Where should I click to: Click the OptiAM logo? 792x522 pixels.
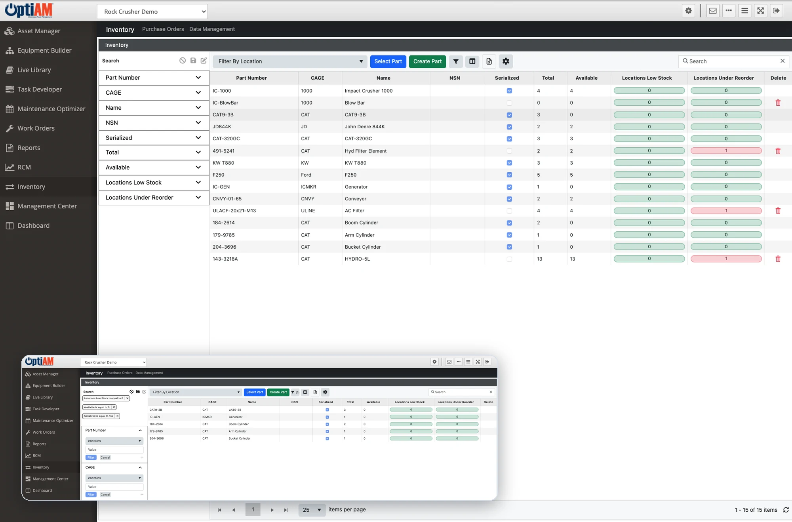29,10
